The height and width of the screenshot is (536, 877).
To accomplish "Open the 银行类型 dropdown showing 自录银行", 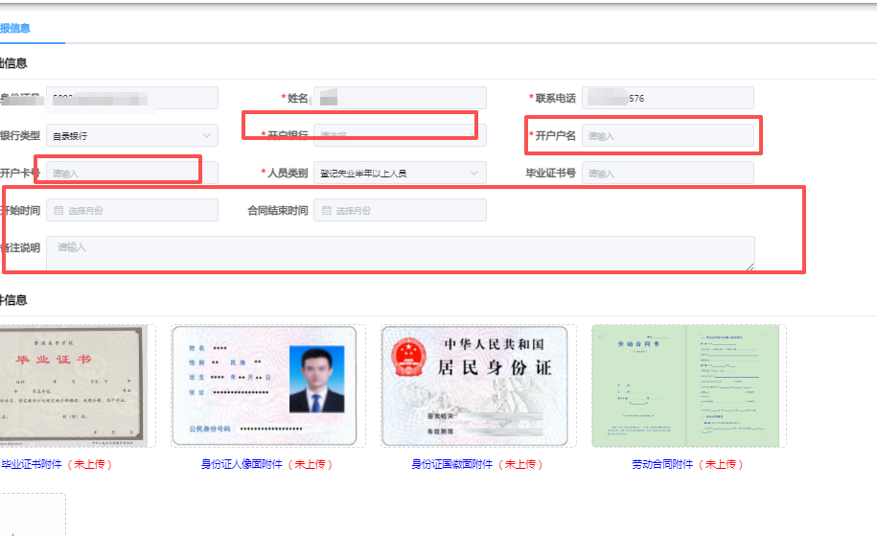I will 132,135.
